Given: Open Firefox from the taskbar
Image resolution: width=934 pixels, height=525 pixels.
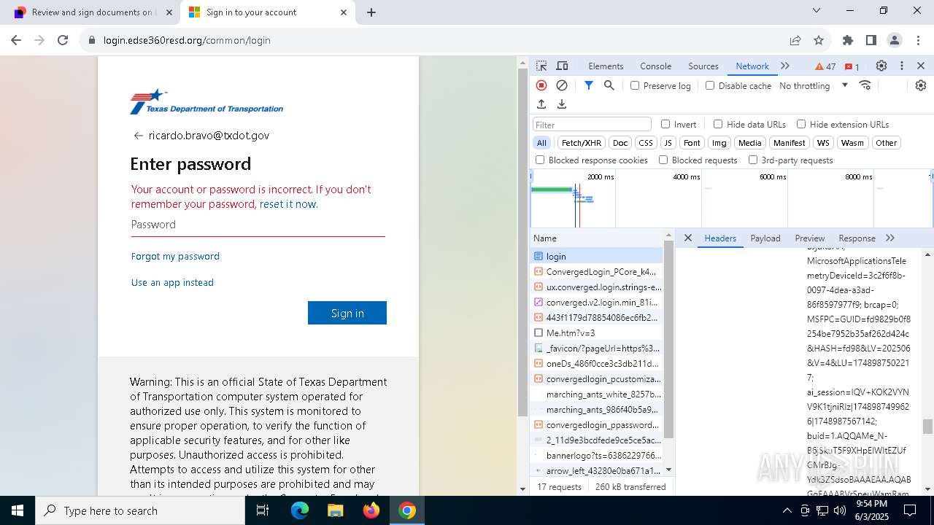Looking at the screenshot, I should [x=371, y=510].
